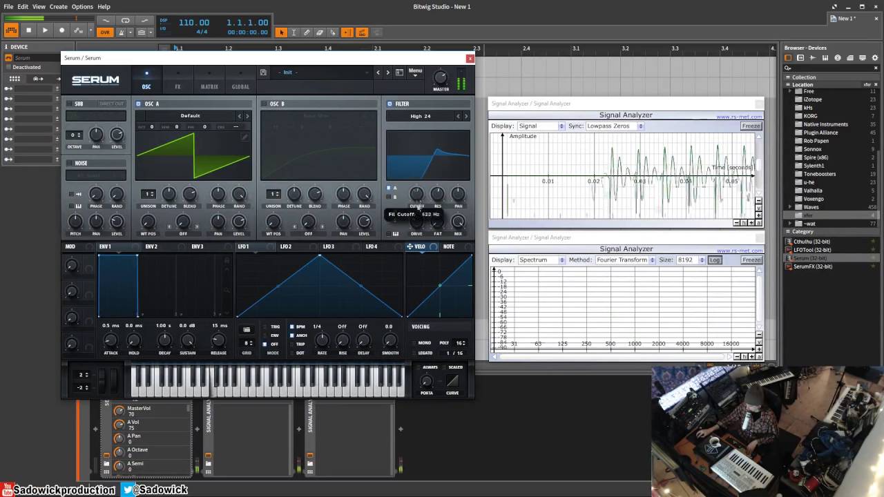This screenshot has width=884, height=497.
Task: Toggle the metronome button
Action: tap(122, 32)
